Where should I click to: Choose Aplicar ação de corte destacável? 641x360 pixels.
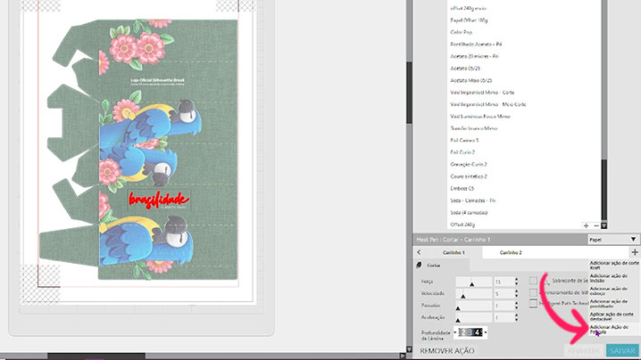(614, 316)
